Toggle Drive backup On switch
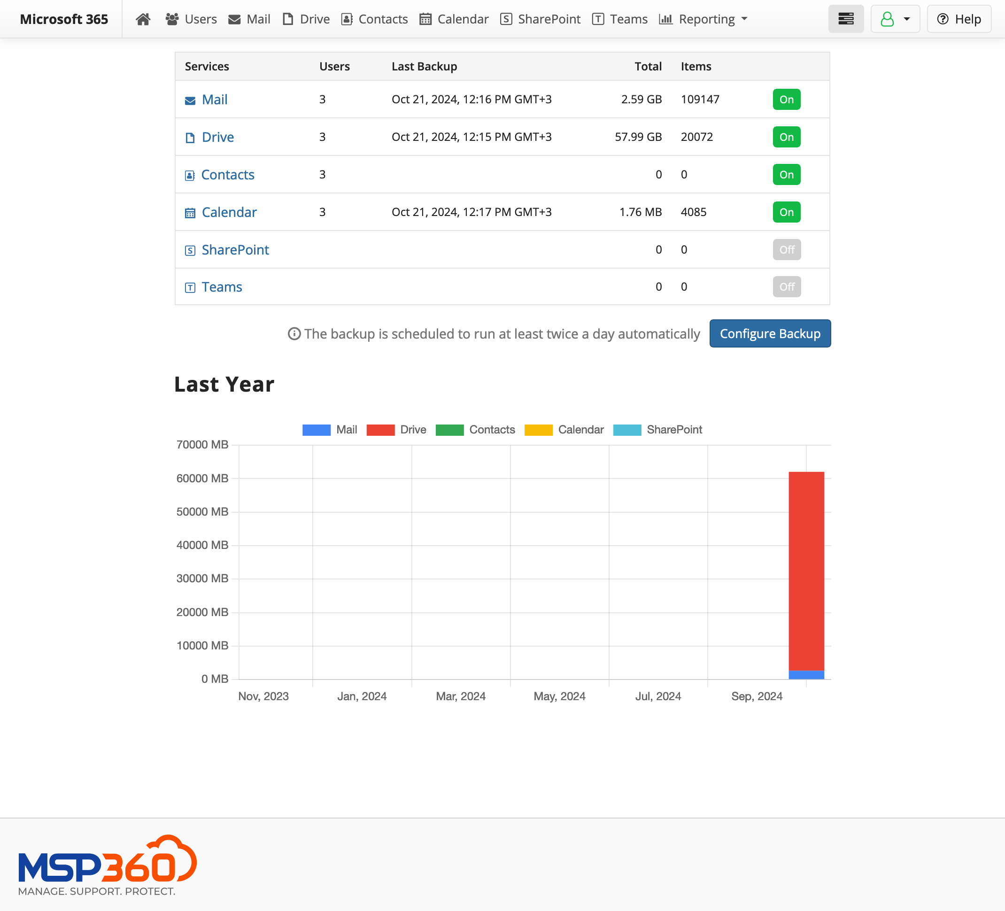Image resolution: width=1005 pixels, height=911 pixels. click(x=787, y=137)
